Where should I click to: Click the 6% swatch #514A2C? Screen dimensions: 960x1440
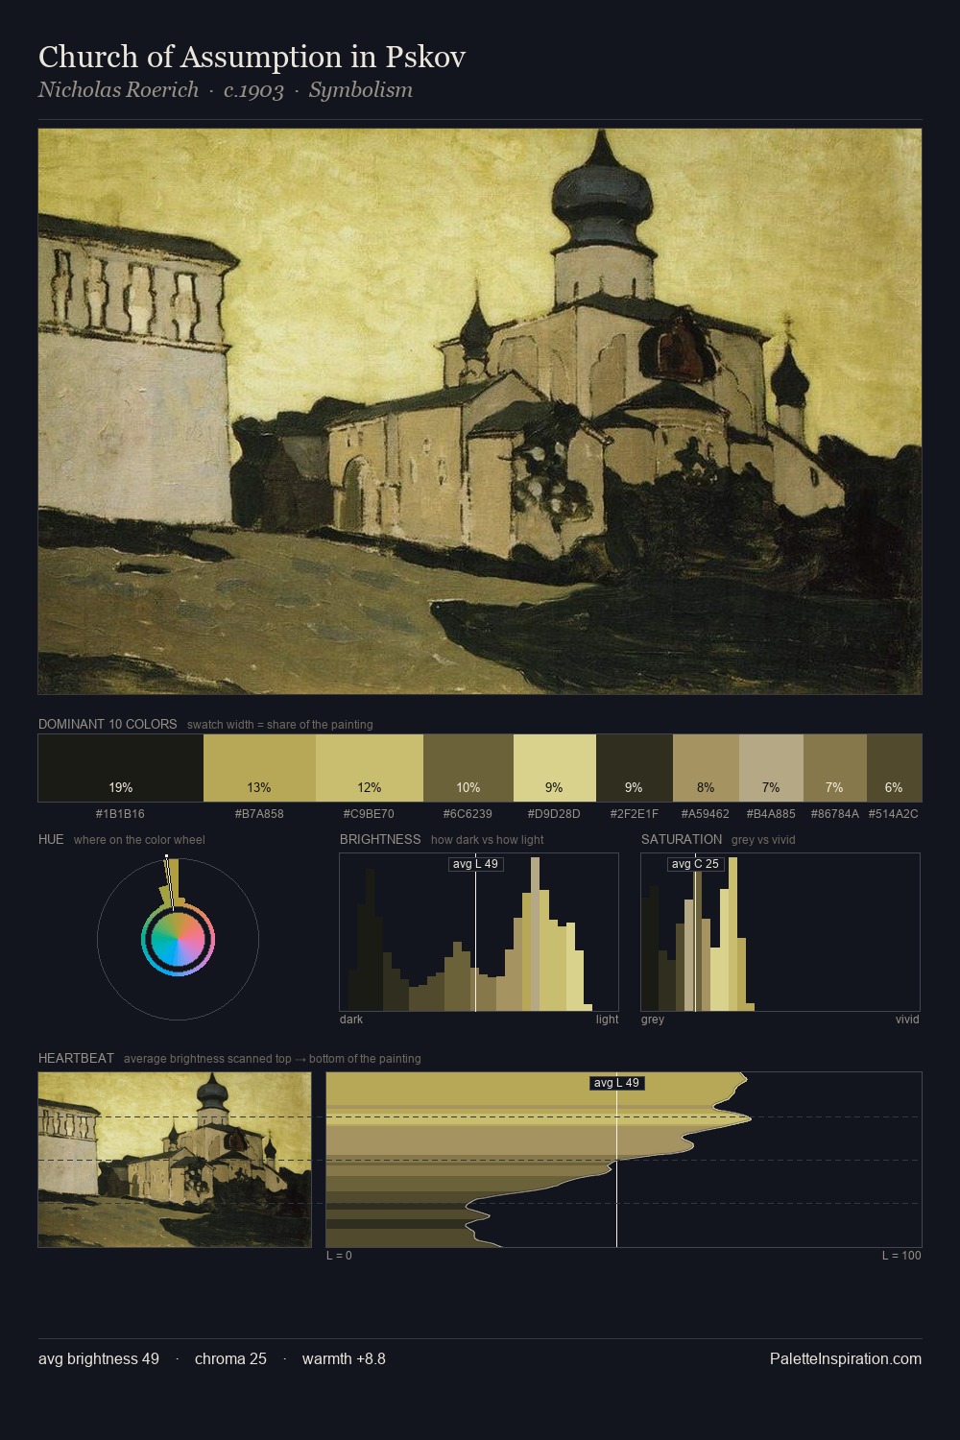click(894, 768)
